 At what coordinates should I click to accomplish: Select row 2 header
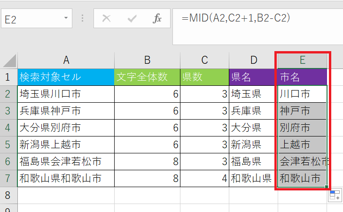[8, 94]
